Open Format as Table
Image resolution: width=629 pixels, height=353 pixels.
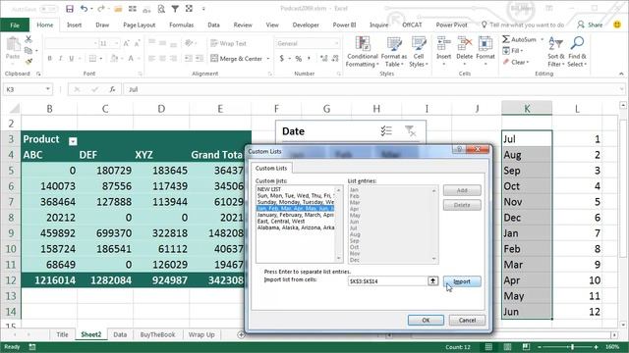click(394, 52)
